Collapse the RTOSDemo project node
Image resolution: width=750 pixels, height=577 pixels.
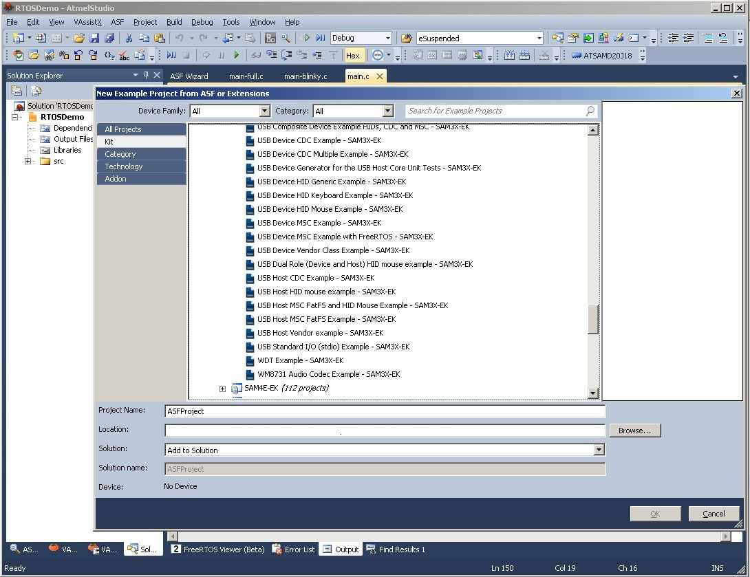(x=15, y=117)
